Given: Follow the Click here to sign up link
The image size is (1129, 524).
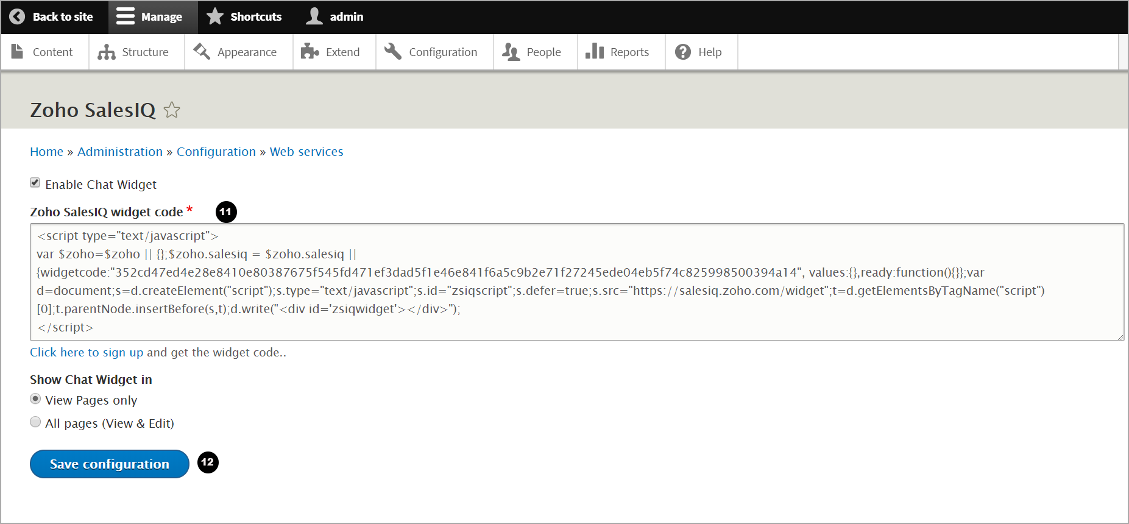Looking at the screenshot, I should pos(87,352).
